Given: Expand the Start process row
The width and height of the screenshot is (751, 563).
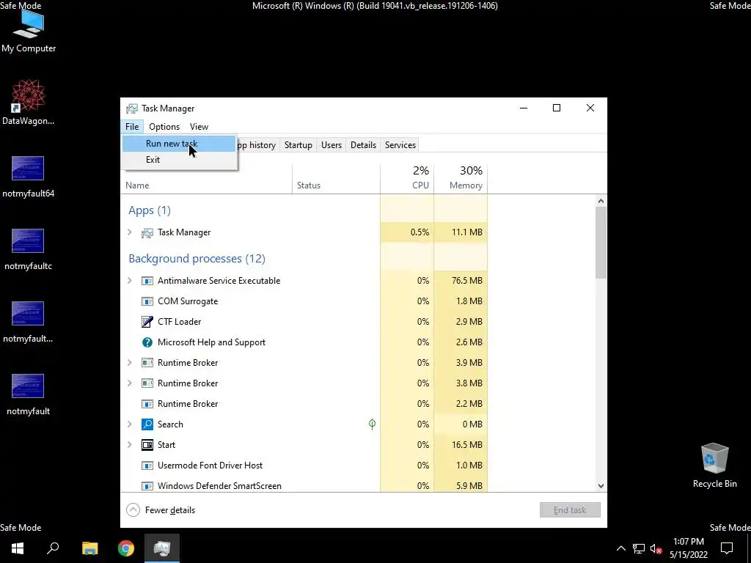Looking at the screenshot, I should click(x=129, y=445).
